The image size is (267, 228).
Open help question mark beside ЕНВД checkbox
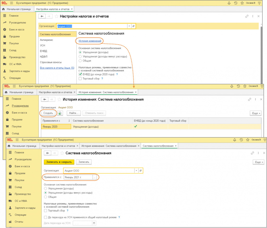(x=117, y=74)
